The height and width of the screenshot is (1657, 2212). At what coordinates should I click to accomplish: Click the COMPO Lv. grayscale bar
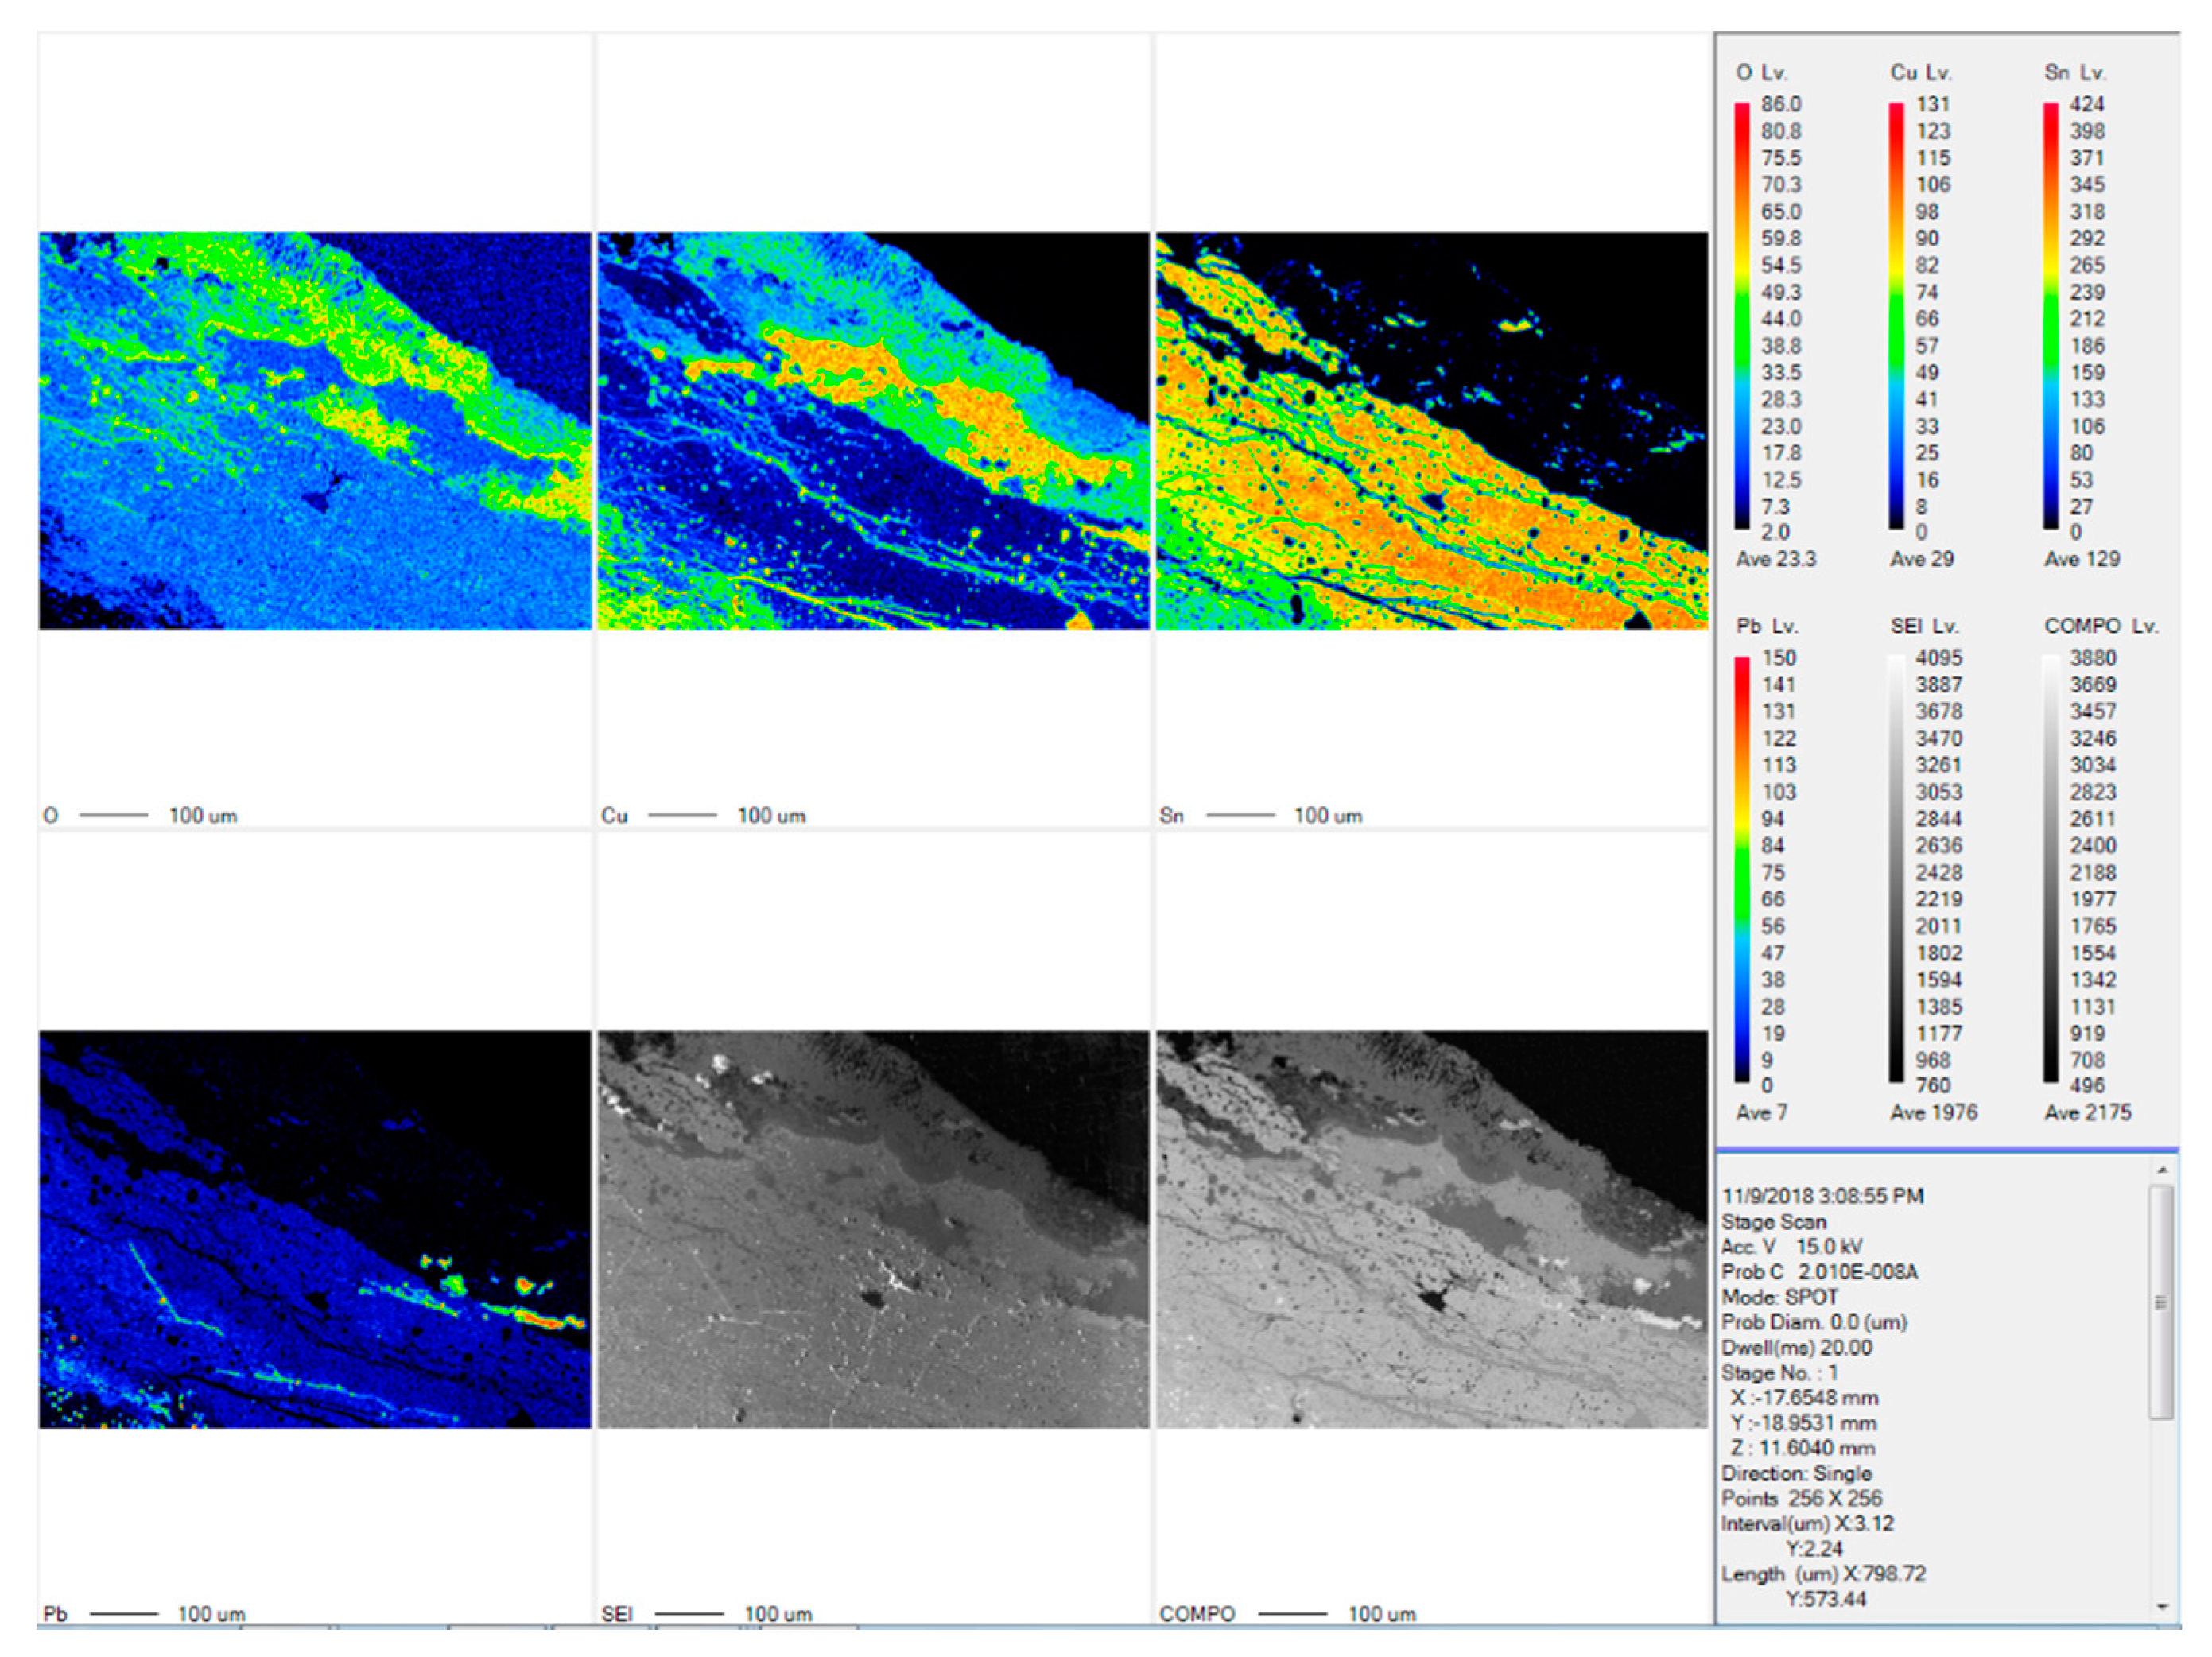(2050, 869)
